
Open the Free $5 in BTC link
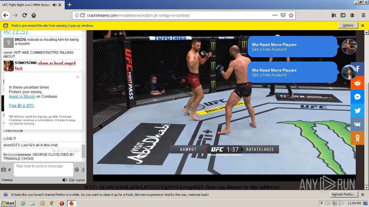pos(21,106)
